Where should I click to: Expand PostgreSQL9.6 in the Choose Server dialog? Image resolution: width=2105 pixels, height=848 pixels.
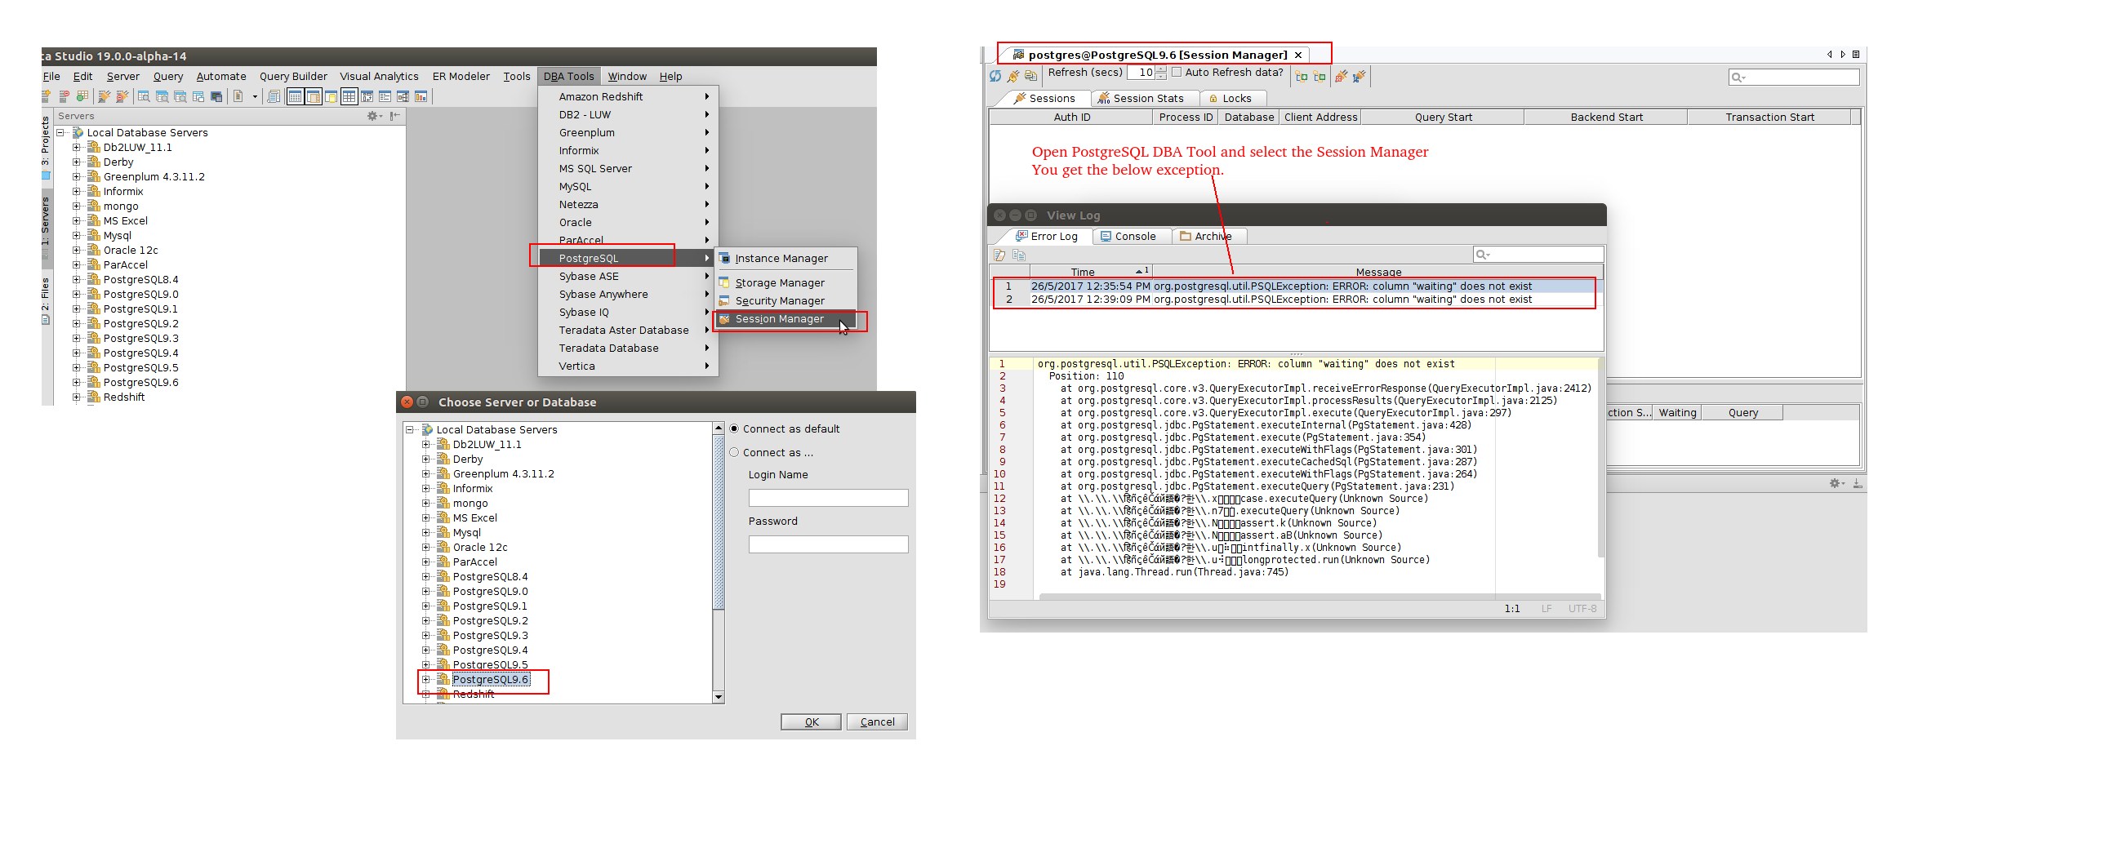[x=425, y=680]
